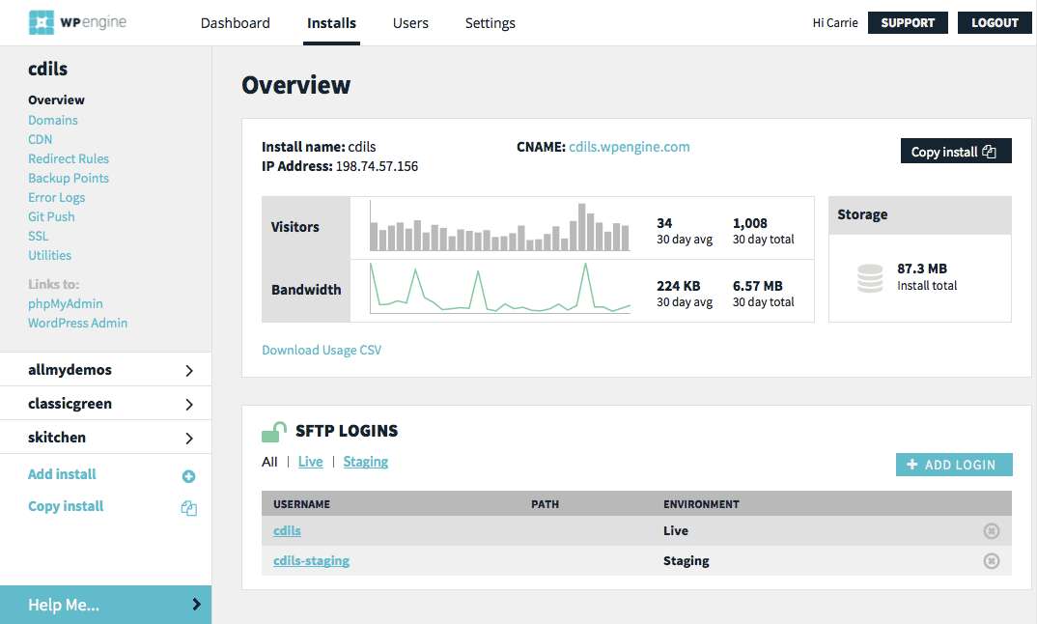
Task: Filter SFTP logins by All
Action: [269, 462]
